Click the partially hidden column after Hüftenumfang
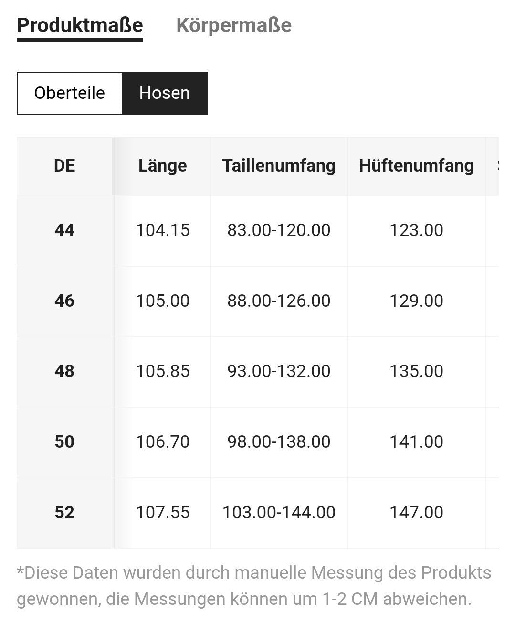 point(493,166)
